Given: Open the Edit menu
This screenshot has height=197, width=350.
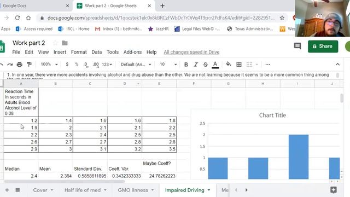Looking at the screenshot, I should [x=29, y=52].
